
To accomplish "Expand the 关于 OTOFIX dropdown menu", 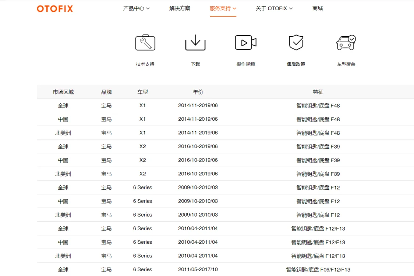I will [274, 8].
